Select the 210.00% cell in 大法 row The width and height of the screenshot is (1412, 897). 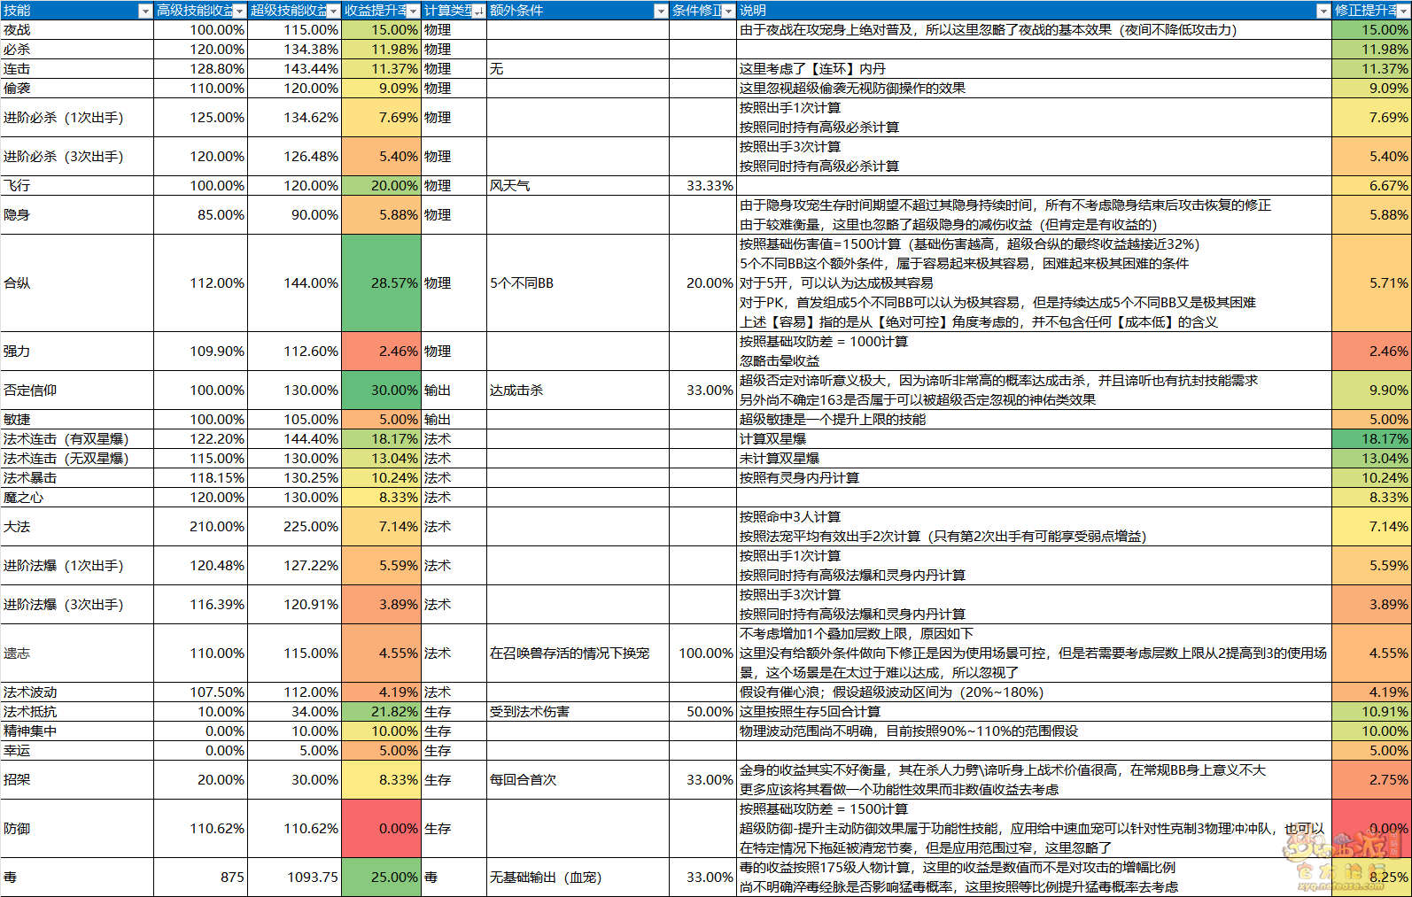click(x=200, y=527)
